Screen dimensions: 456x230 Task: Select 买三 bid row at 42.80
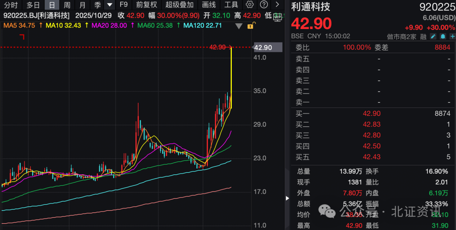click(x=373, y=136)
